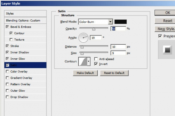Click the Opacity slider handle
Viewport: 175px width, 116px height.
[x=94, y=29]
